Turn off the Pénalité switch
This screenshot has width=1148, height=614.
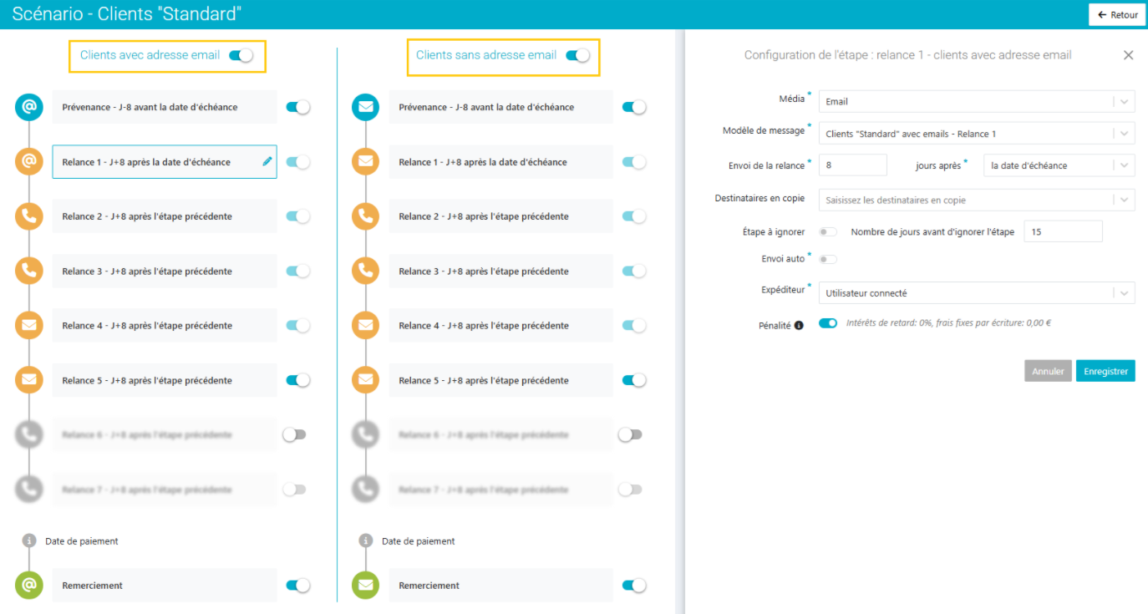click(x=828, y=323)
